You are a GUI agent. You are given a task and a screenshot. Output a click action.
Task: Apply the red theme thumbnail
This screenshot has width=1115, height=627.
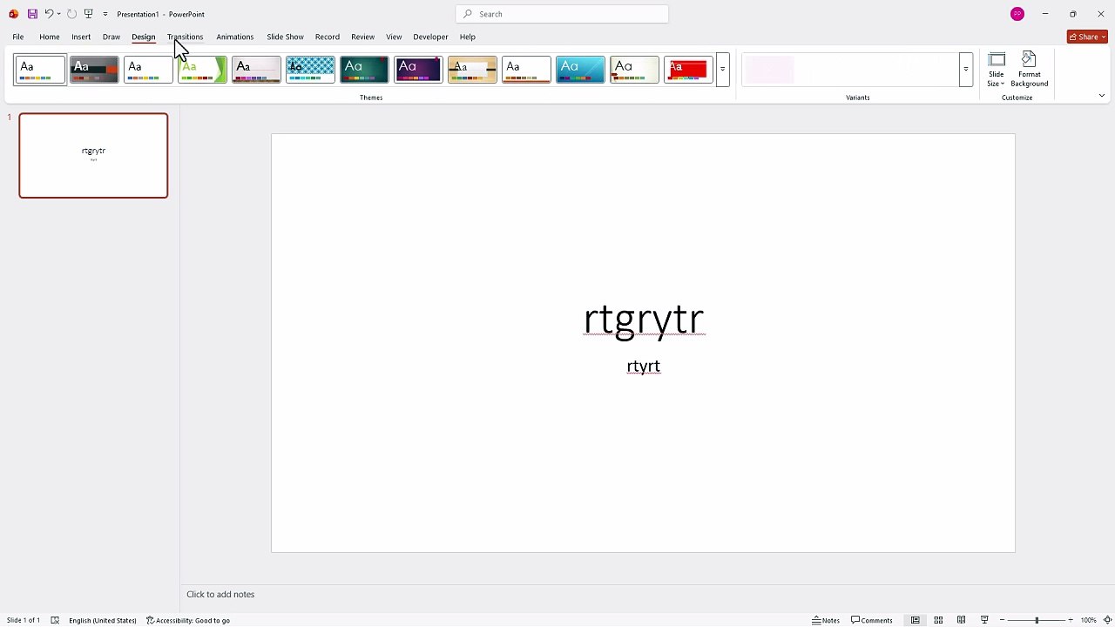coord(688,70)
